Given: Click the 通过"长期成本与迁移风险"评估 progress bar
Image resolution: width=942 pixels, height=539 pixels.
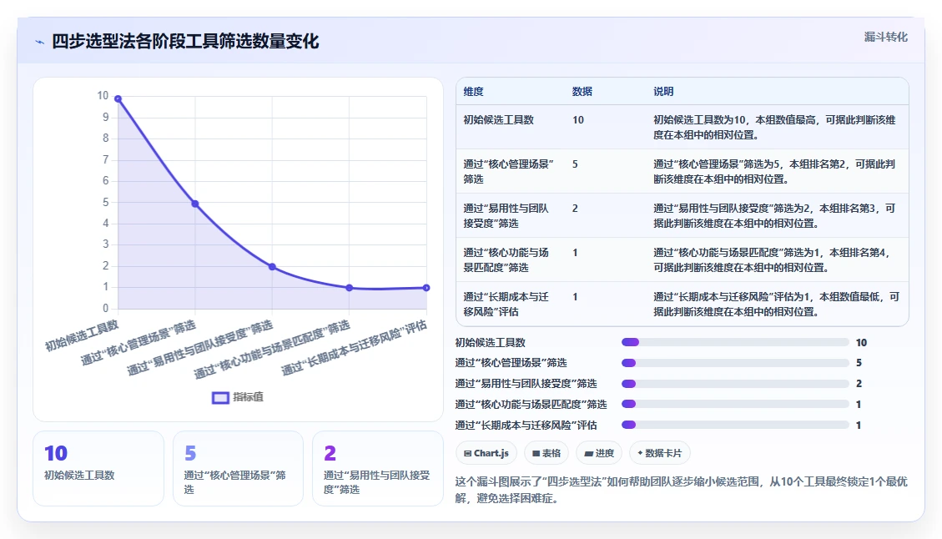Looking at the screenshot, I should coord(735,425).
